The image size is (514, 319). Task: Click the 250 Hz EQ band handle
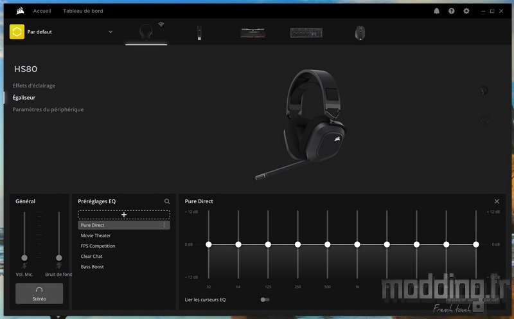[297, 244]
